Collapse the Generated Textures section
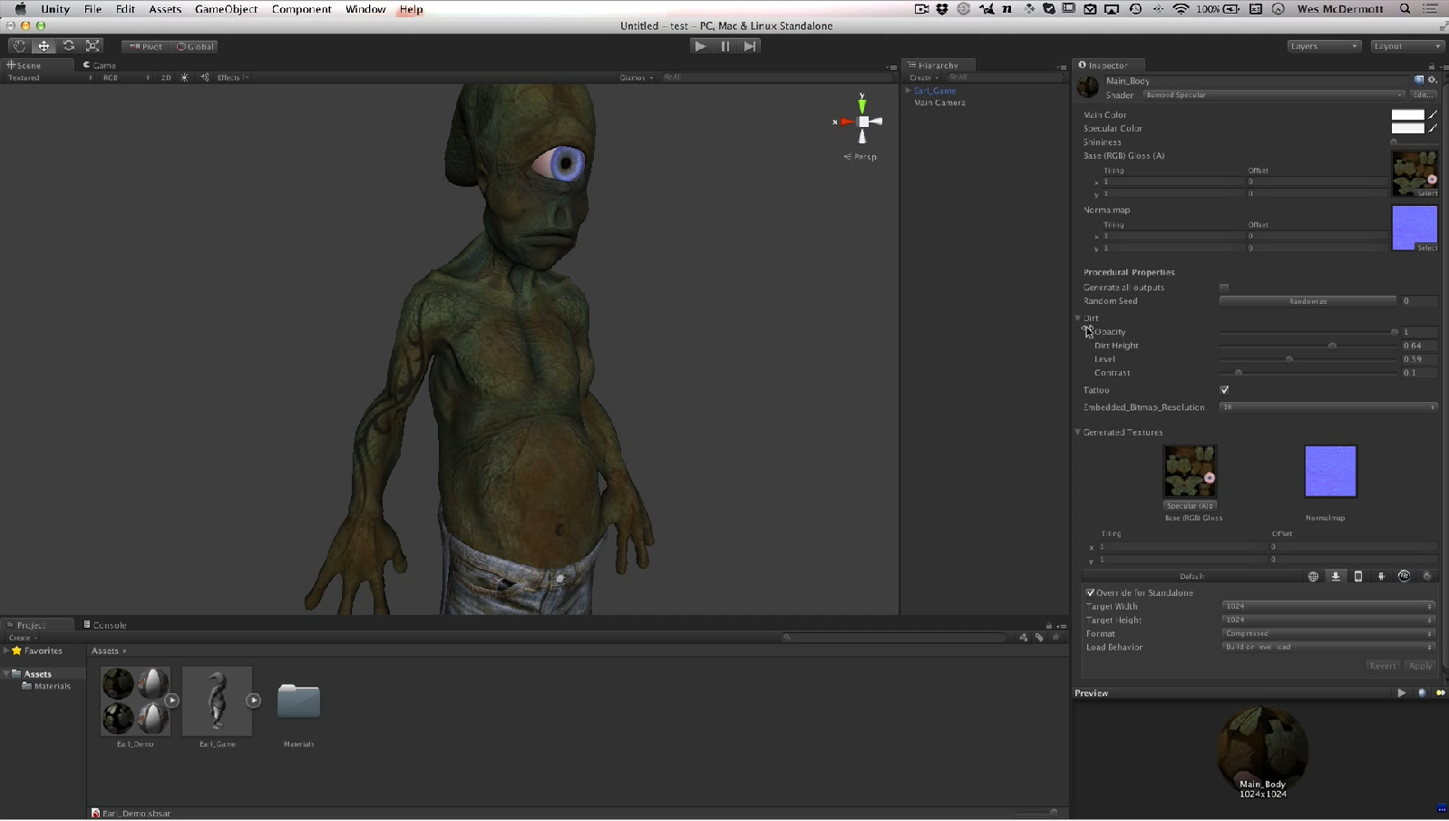Image resolution: width=1449 pixels, height=821 pixels. [1078, 433]
